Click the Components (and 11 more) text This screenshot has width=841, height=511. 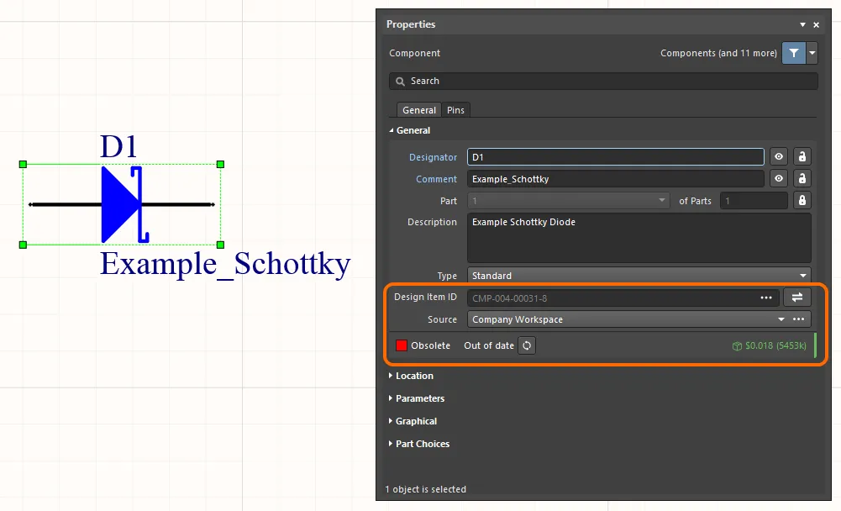pos(718,53)
